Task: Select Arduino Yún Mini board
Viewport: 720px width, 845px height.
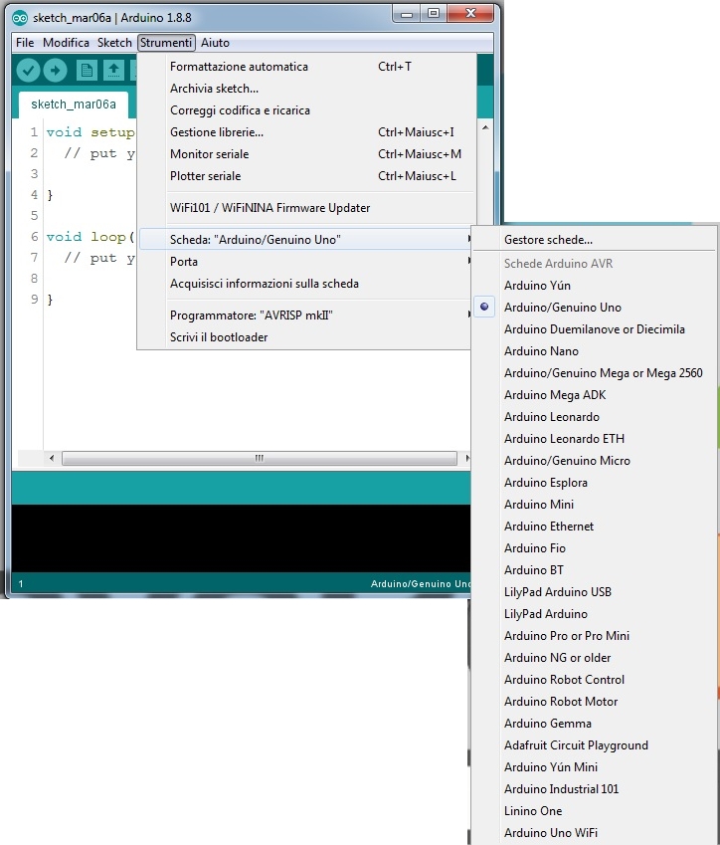Action: pyautogui.click(x=595, y=766)
